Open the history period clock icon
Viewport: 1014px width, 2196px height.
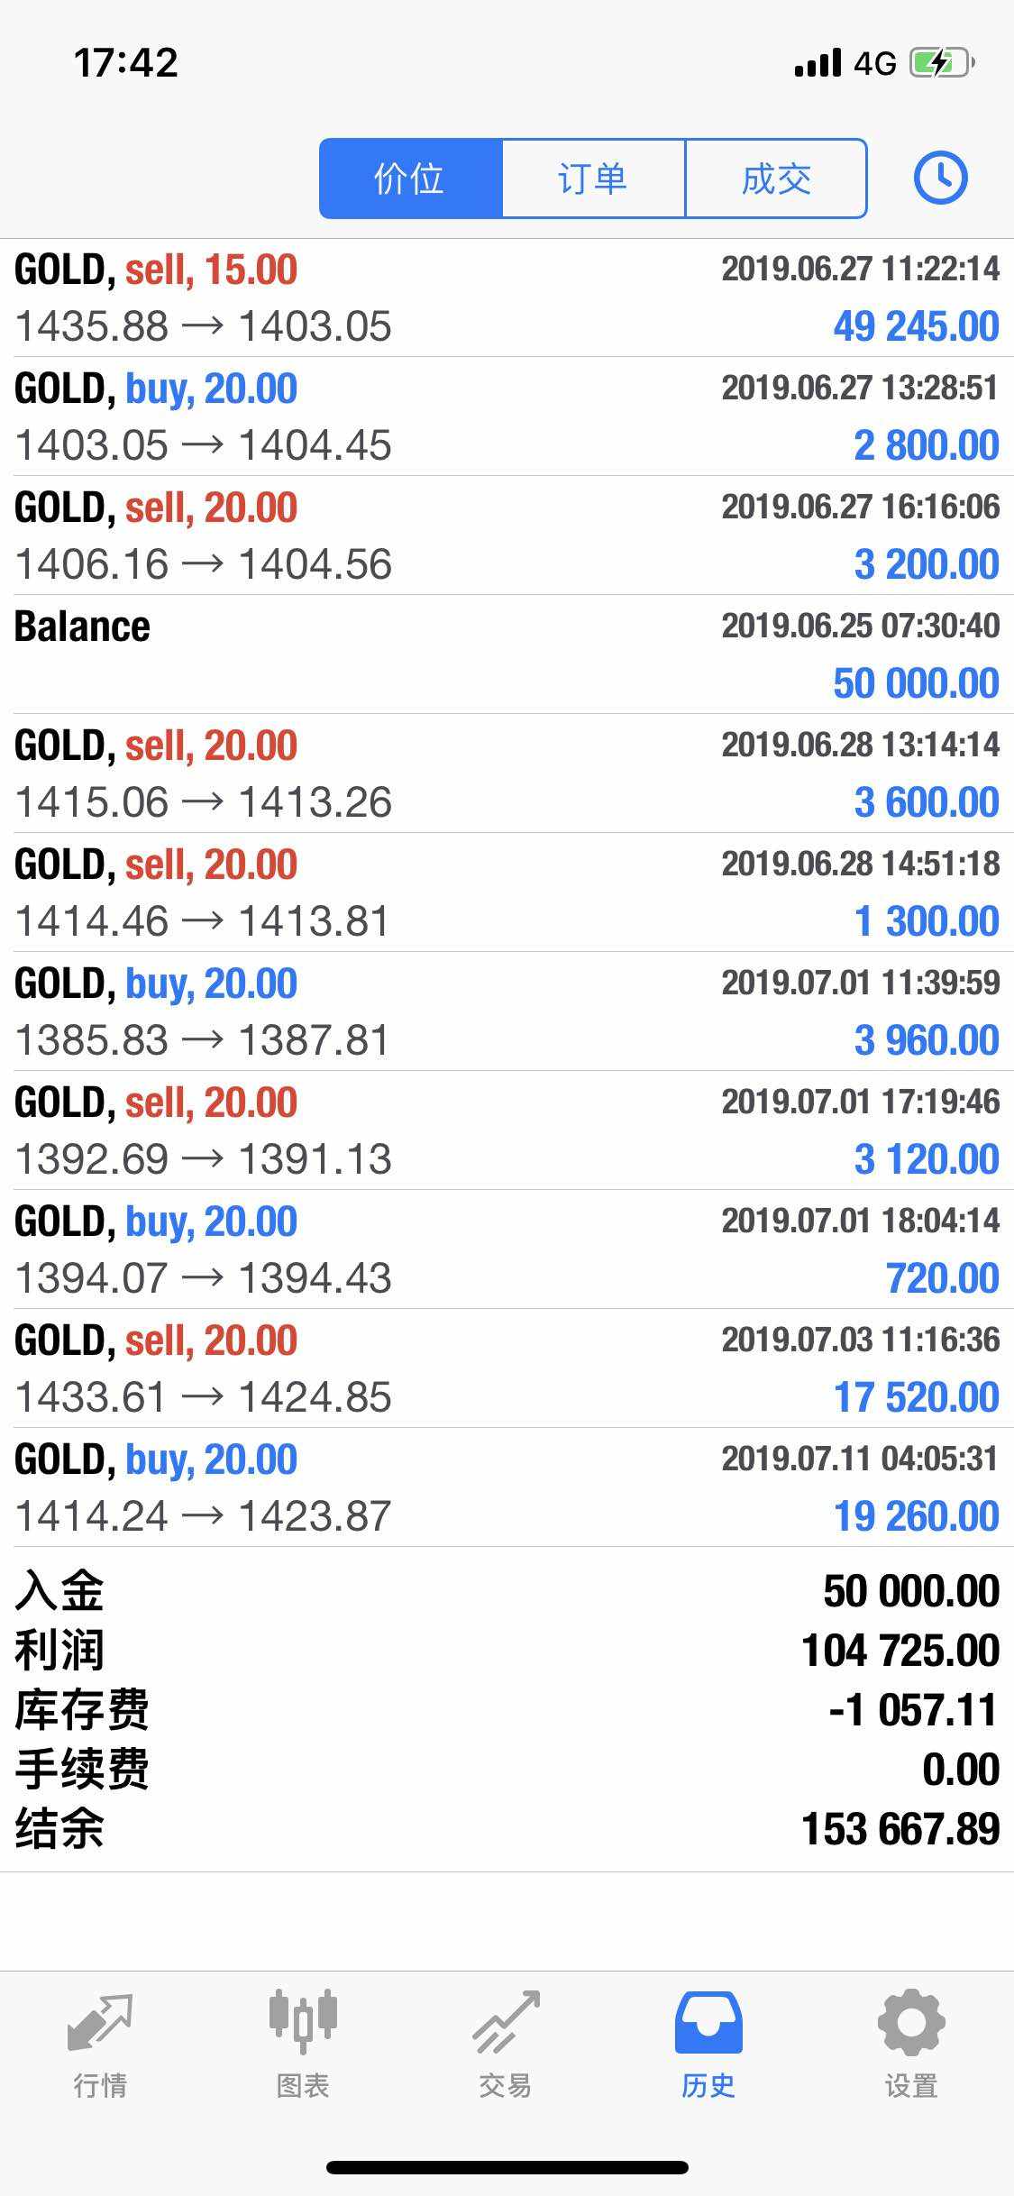(940, 178)
